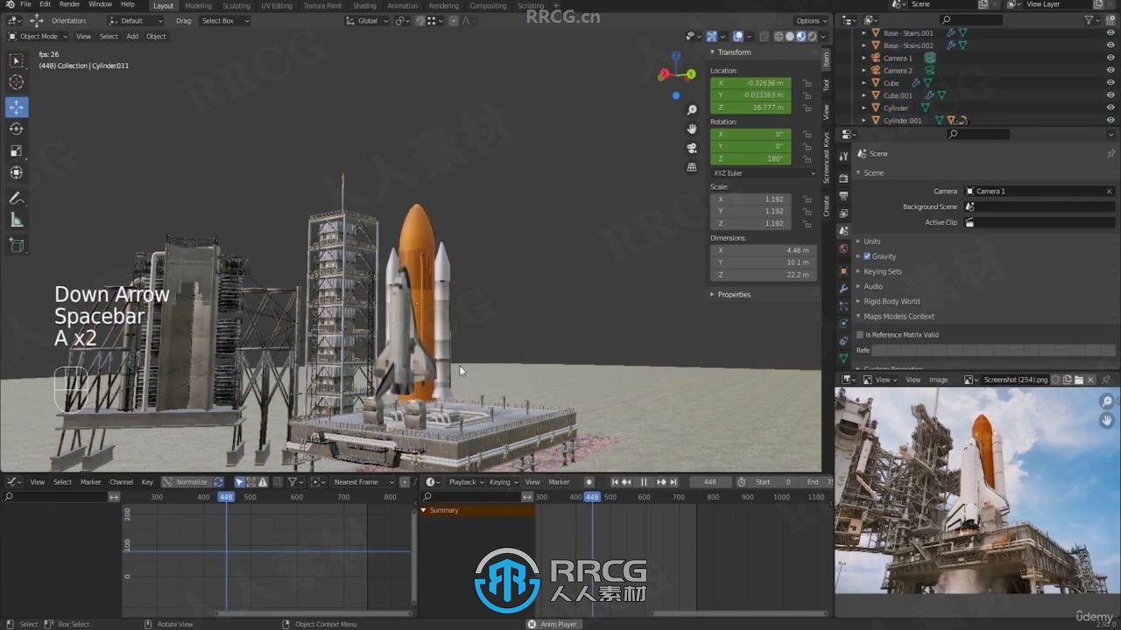Open the Global transform orientation dropdown
Viewport: 1121px width, 630px height.
(369, 20)
